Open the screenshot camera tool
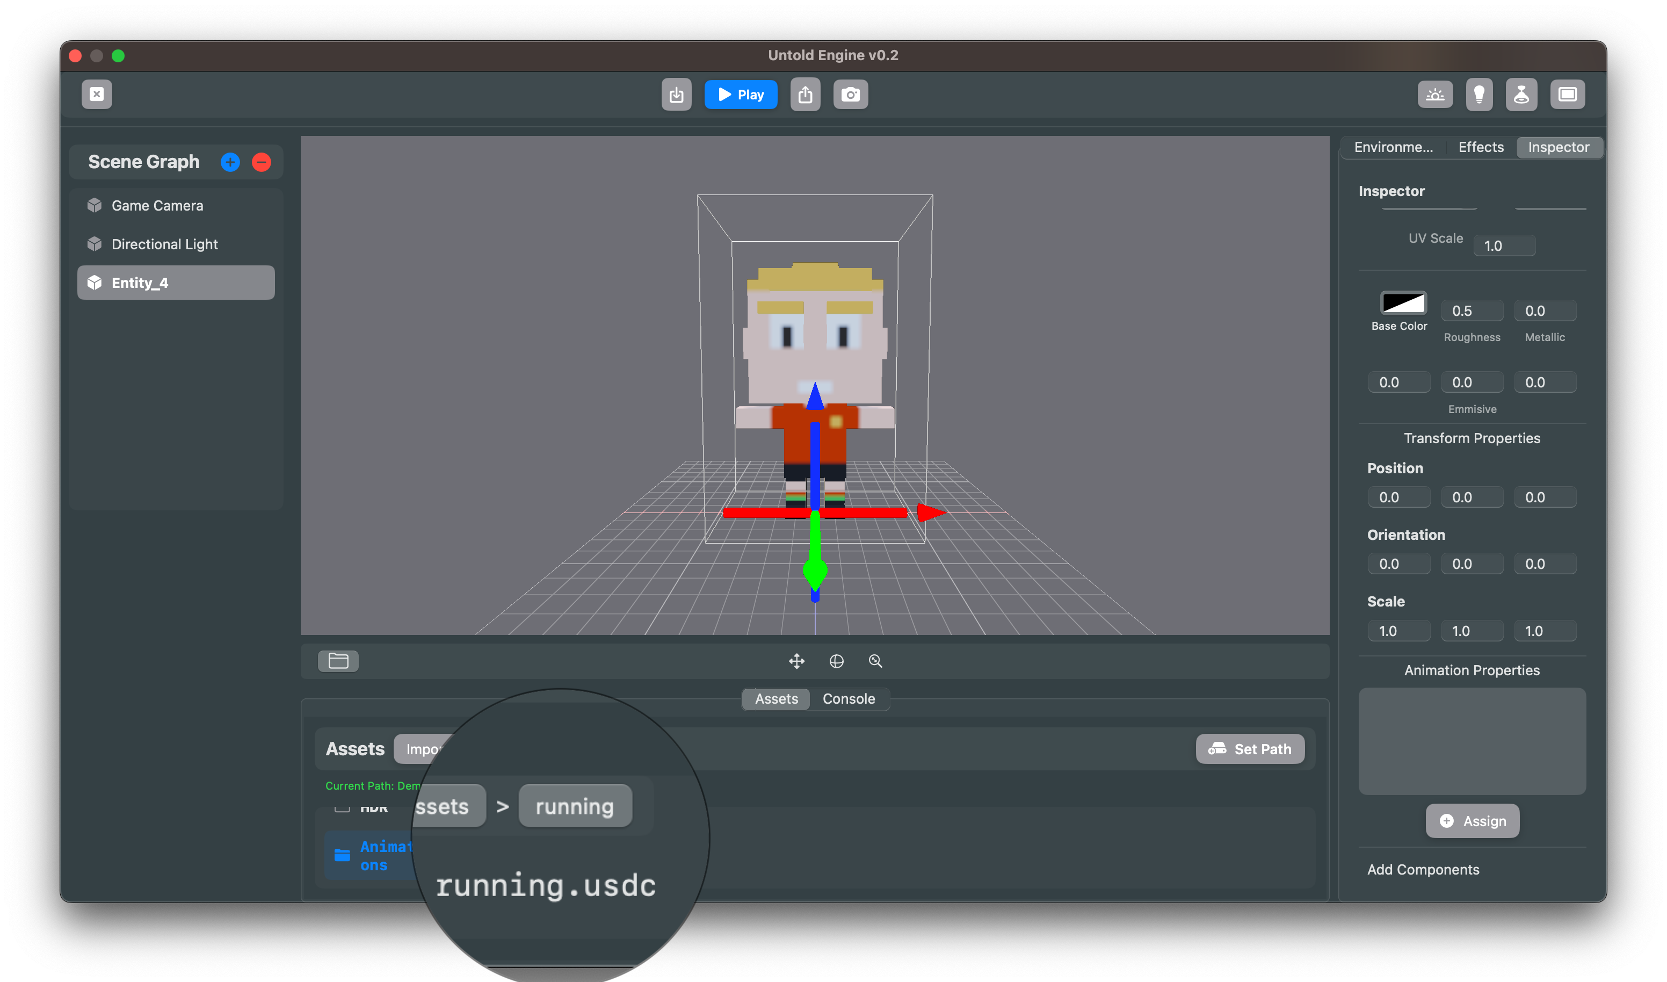The height and width of the screenshot is (982, 1667). [x=851, y=94]
